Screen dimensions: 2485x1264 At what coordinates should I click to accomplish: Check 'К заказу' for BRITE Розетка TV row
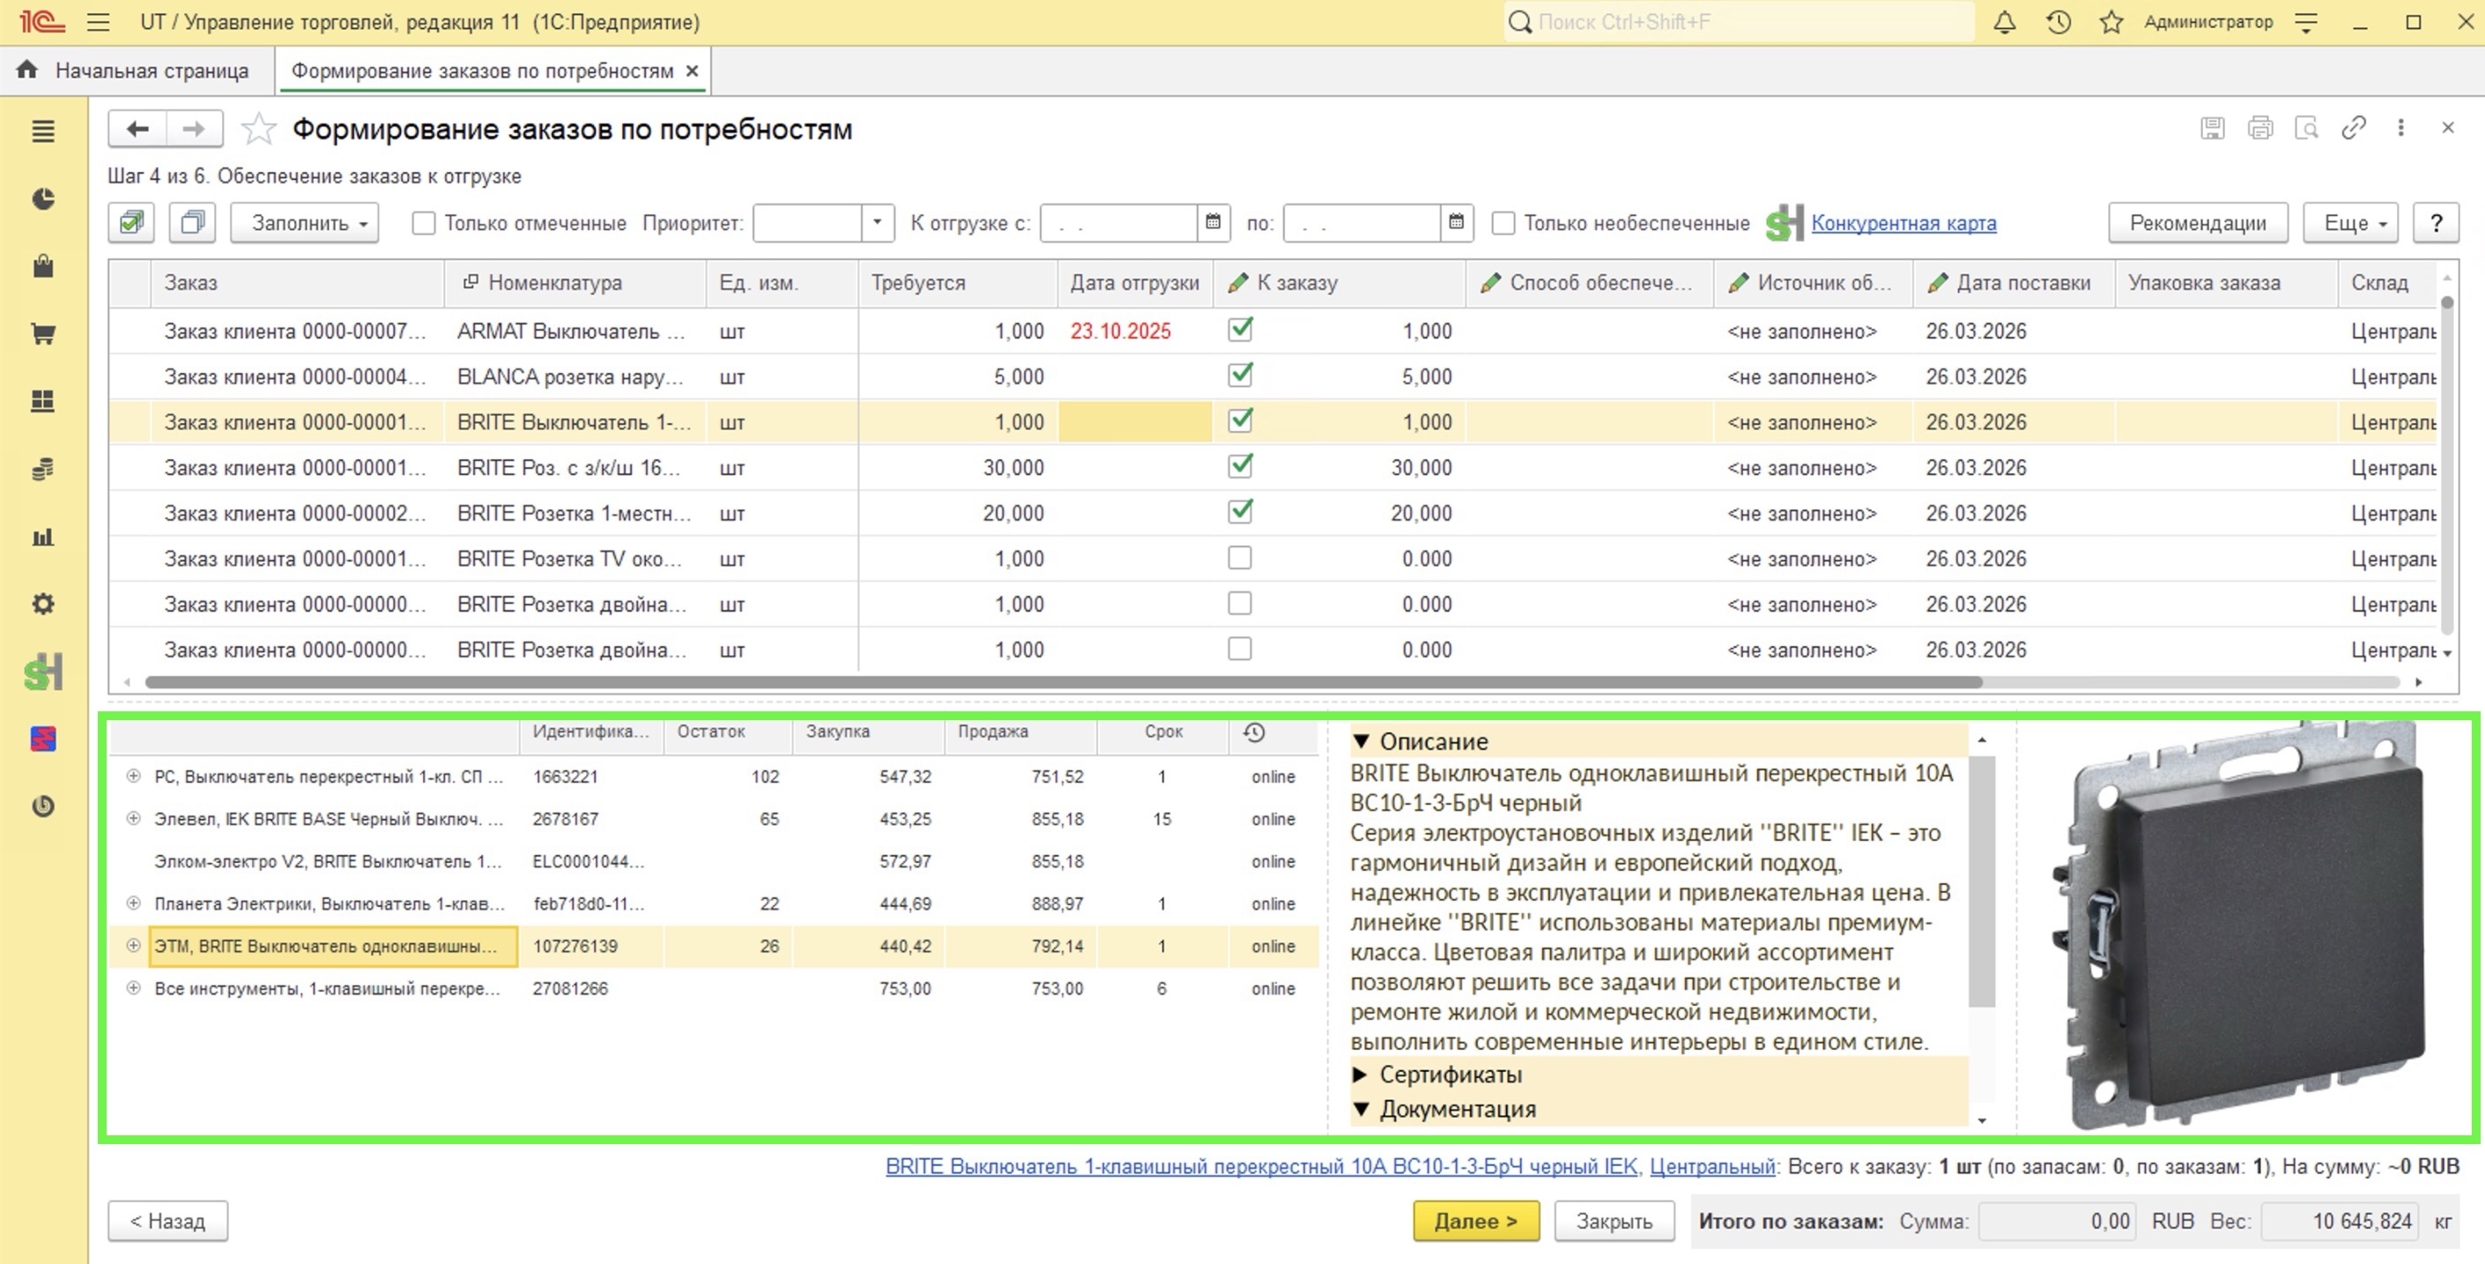coord(1240,558)
